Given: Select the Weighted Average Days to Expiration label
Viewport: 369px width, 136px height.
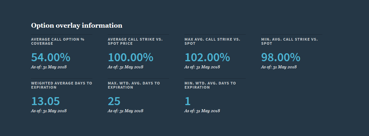Looking at the screenshot, I should tap(62, 85).
